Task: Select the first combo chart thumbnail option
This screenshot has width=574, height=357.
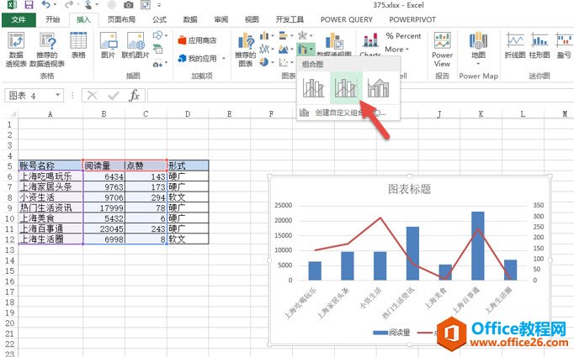Action: 314,87
